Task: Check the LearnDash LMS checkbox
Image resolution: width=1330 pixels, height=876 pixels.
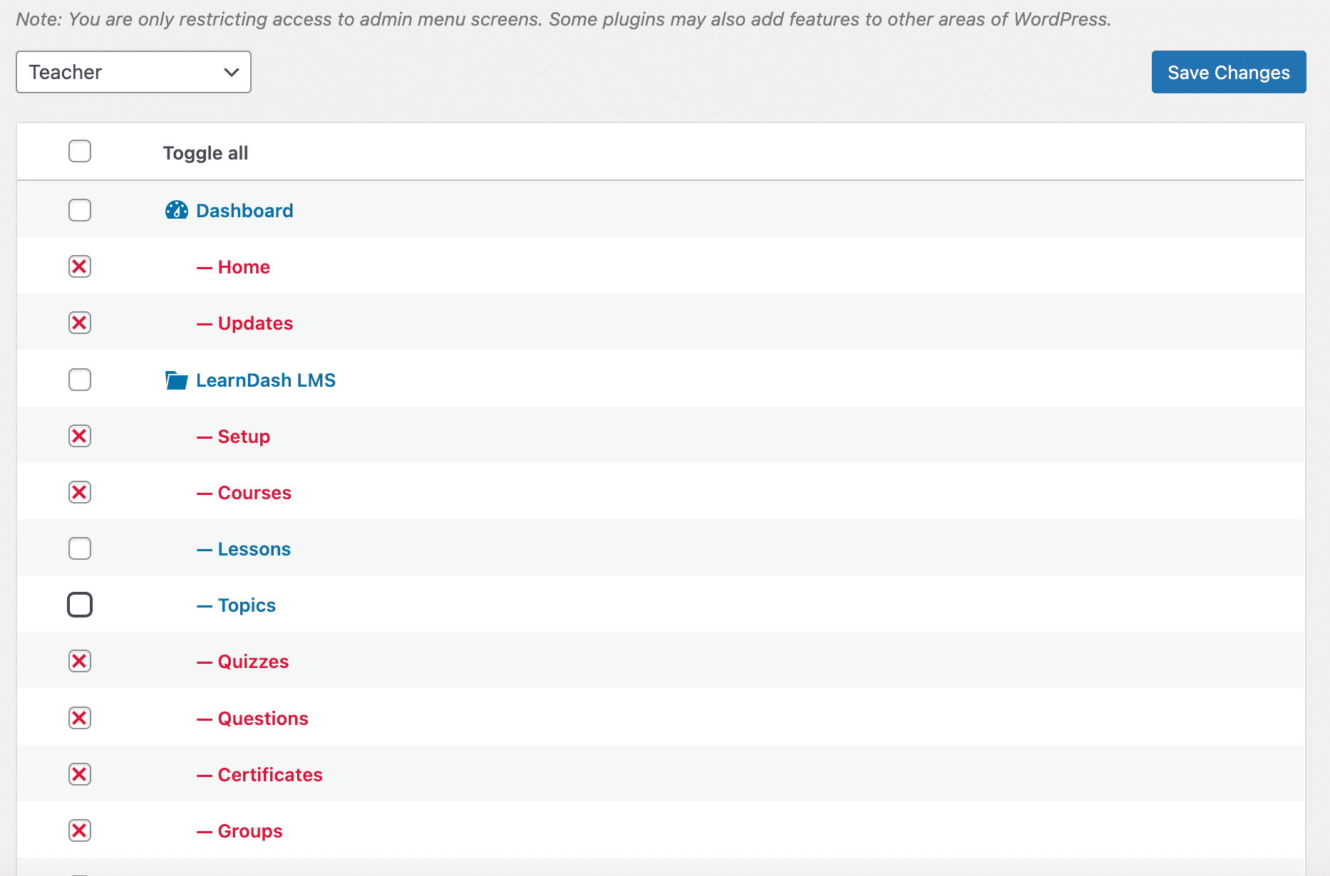Action: 79,379
